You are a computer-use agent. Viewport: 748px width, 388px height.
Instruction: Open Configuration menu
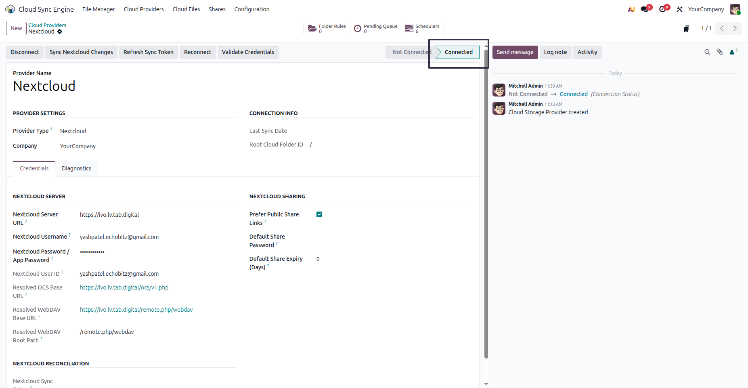click(x=252, y=9)
